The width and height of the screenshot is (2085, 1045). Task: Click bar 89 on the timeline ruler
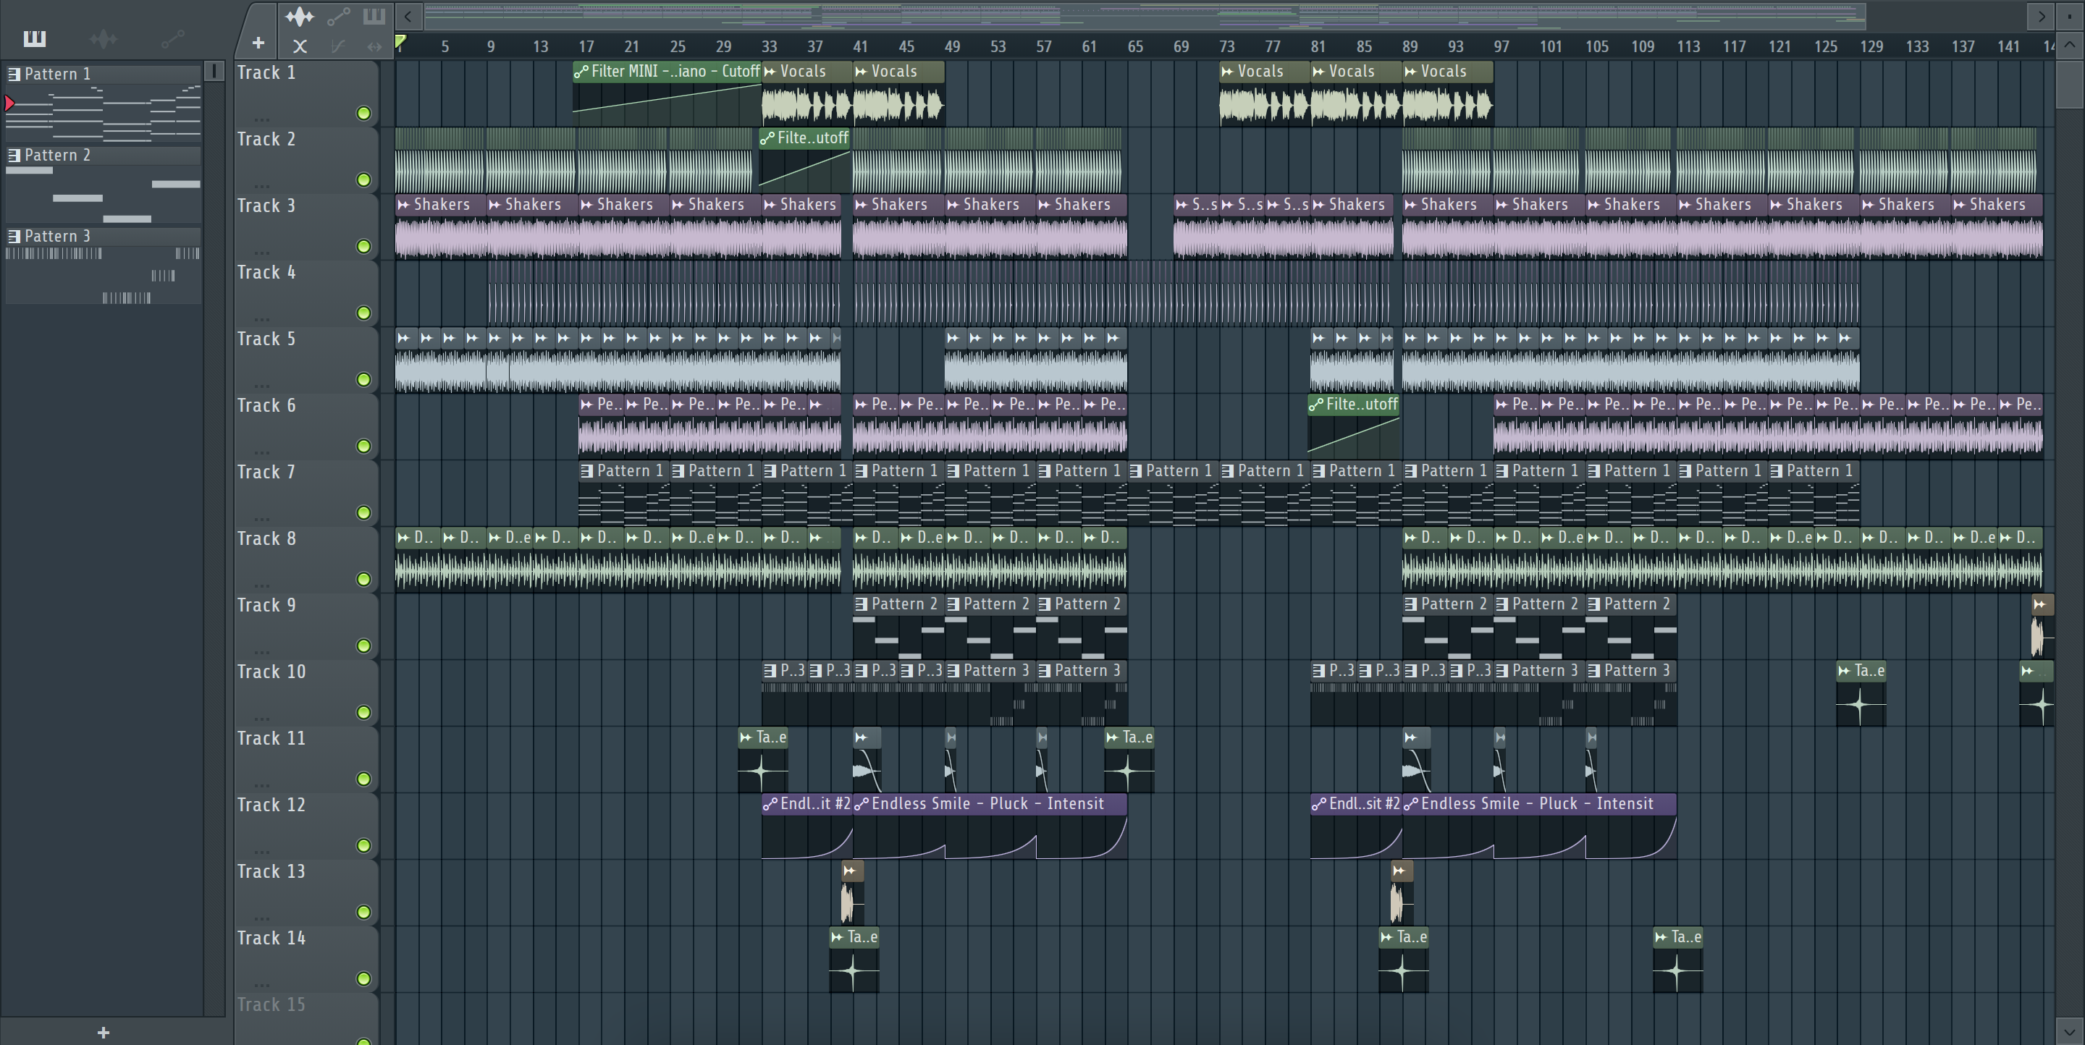1410,47
